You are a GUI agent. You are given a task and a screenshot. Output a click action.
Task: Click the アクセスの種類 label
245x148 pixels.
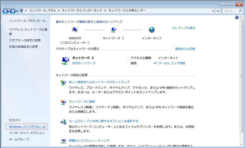(141, 58)
